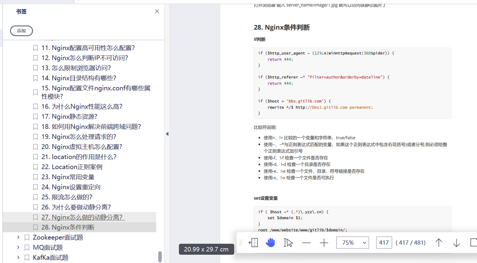Click bookmark icon beside 11. Nginx配置高可用性怎么配置?
The height and width of the screenshot is (263, 477).
(x=35, y=48)
